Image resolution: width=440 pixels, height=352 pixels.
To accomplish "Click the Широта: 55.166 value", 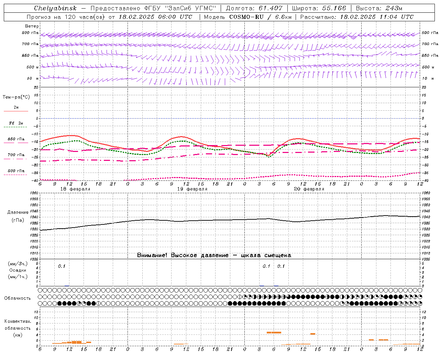I will [319, 8].
